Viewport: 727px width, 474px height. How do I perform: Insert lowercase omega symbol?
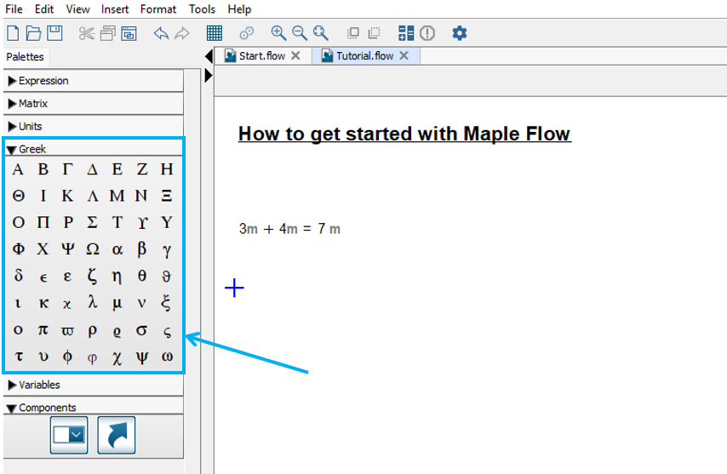pyautogui.click(x=167, y=357)
